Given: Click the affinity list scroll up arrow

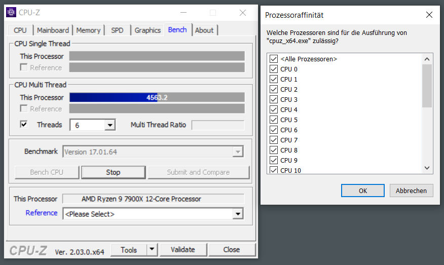Looking at the screenshot, I should pyautogui.click(x=427, y=59).
